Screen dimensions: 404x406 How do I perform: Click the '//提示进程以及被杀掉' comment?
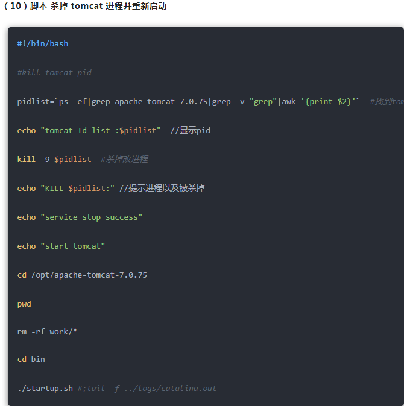coord(162,188)
